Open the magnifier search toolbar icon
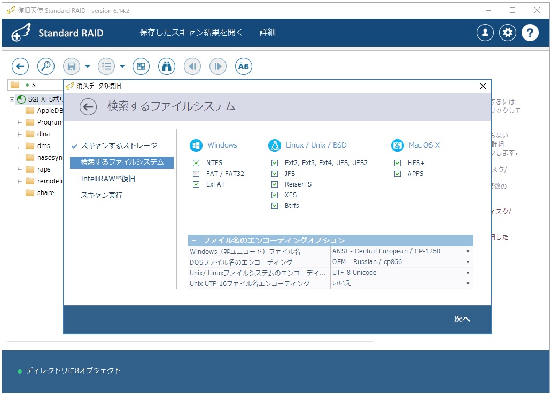 [x=46, y=66]
